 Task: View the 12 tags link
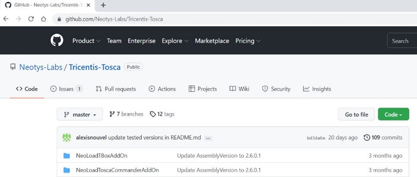point(162,114)
